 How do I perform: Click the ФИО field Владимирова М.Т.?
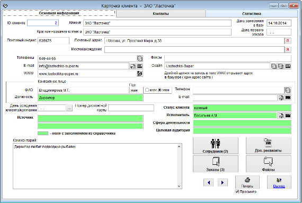[x=83, y=90]
